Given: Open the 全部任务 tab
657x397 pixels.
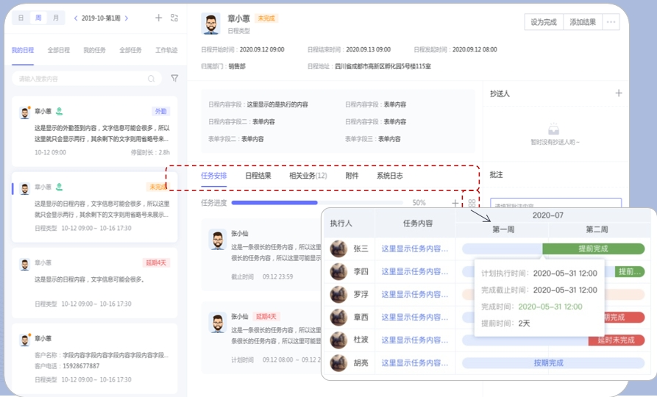Looking at the screenshot, I should point(130,50).
